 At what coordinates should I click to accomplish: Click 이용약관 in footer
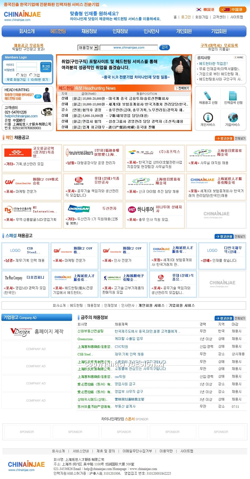click(166, 451)
